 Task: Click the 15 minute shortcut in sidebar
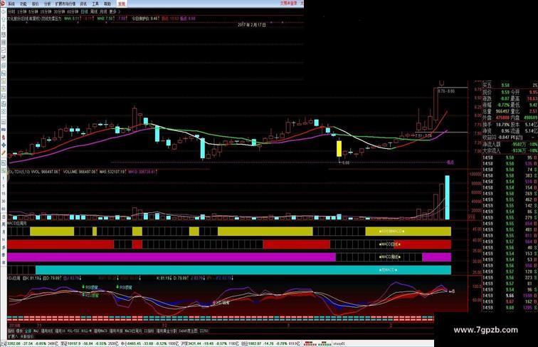[4, 194]
